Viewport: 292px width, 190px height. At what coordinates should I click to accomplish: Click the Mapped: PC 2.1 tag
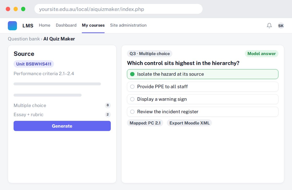coord(145,123)
